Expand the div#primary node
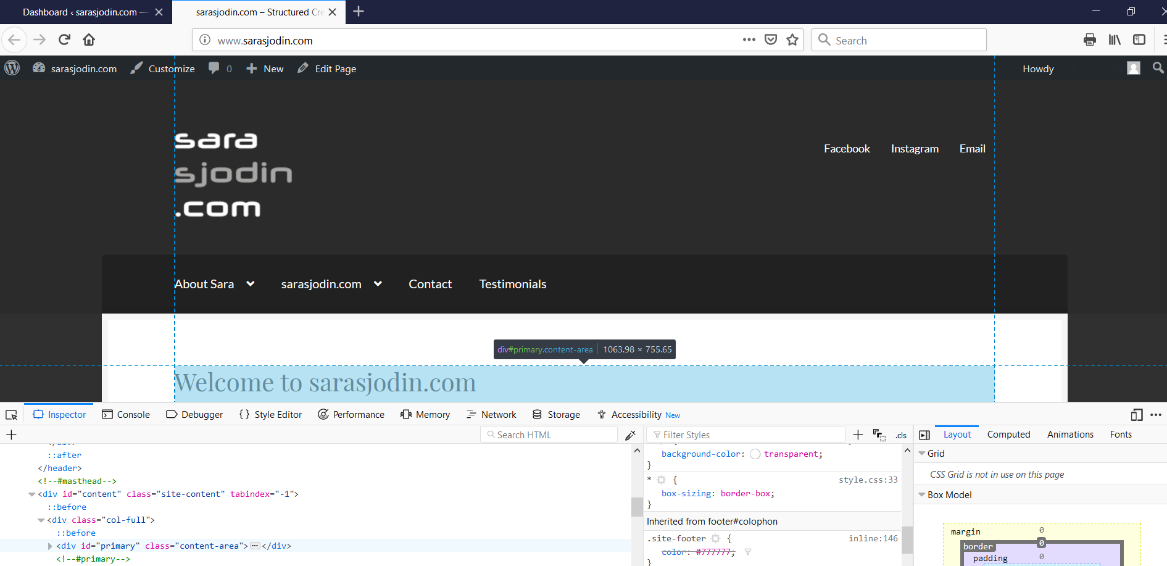Screen dimensions: 1167x566 tap(50, 546)
